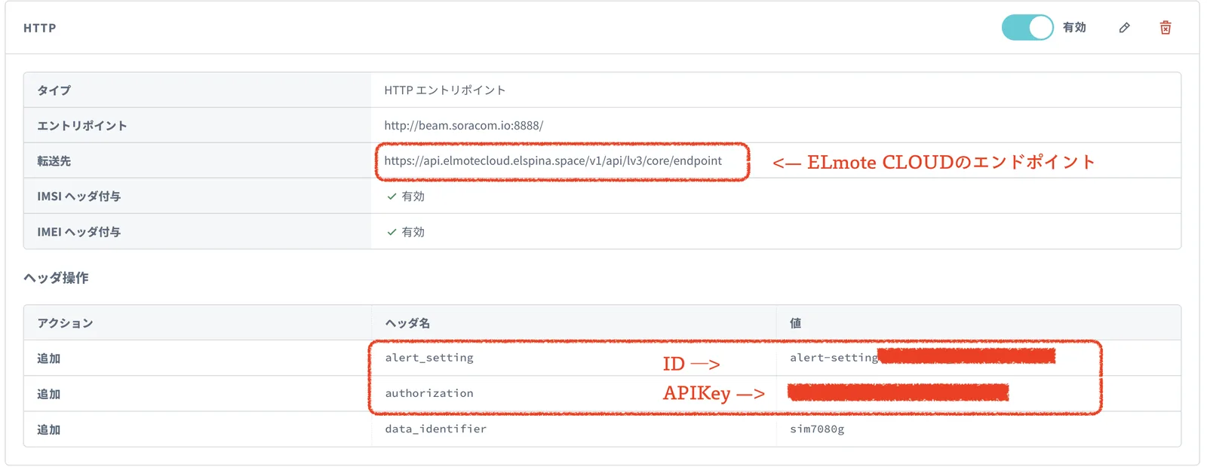This screenshot has height=473, width=1207.
Task: Click the 有効 check in IMEI row
Action: [x=406, y=232]
